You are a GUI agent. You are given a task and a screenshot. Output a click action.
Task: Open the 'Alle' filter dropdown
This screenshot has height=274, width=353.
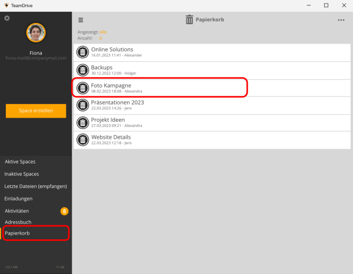[102, 32]
